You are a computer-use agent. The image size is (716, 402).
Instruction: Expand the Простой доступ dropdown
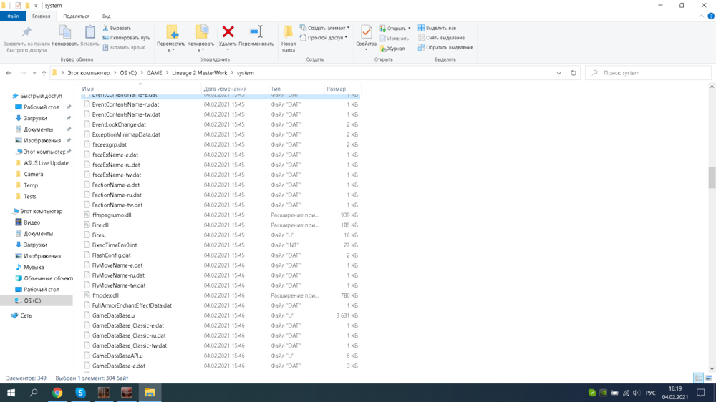click(x=324, y=38)
